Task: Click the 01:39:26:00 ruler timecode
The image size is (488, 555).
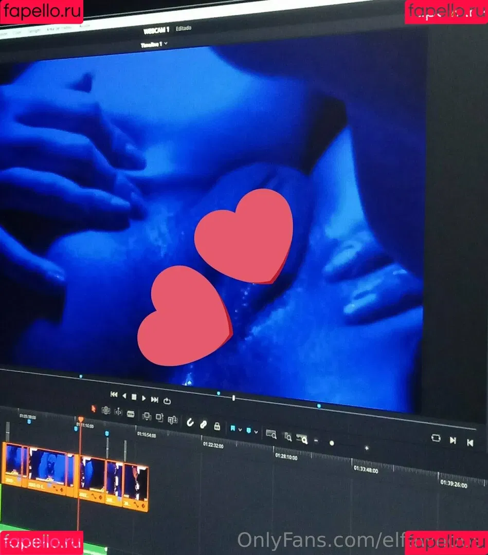Action: coord(454,484)
